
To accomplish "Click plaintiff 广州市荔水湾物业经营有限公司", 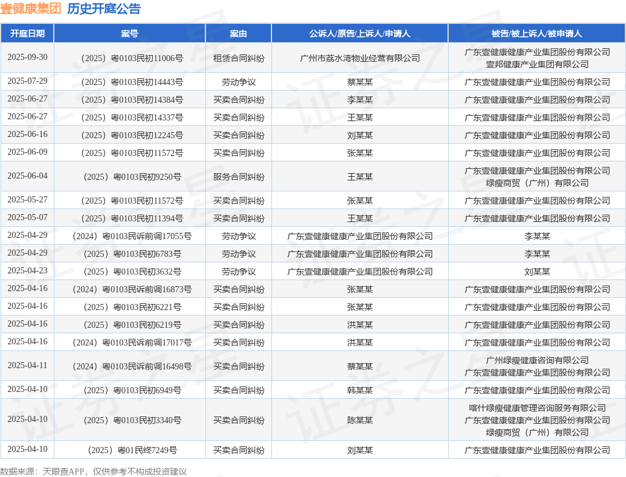I will [359, 58].
